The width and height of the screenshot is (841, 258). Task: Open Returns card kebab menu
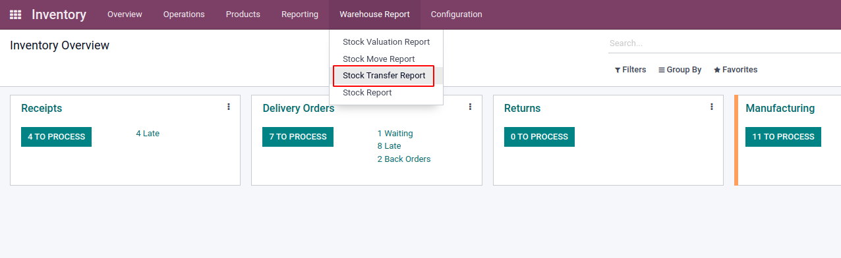[x=712, y=107]
